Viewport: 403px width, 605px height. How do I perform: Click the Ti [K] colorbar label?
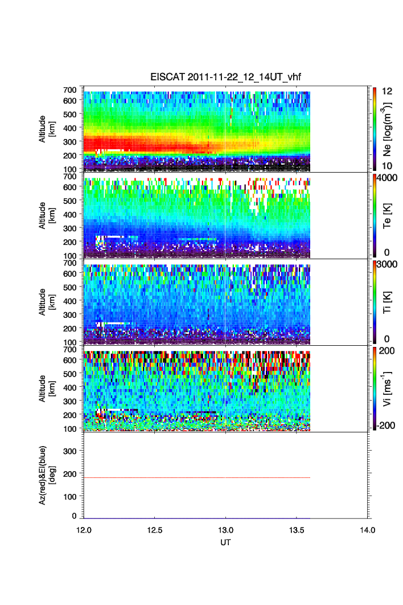point(387,302)
